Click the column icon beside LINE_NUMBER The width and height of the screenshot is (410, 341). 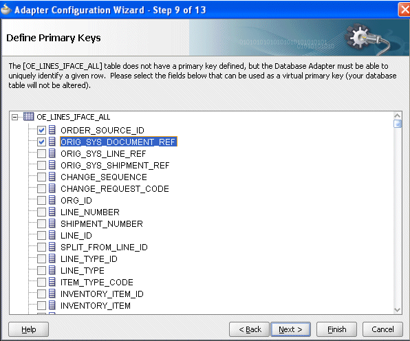52,212
